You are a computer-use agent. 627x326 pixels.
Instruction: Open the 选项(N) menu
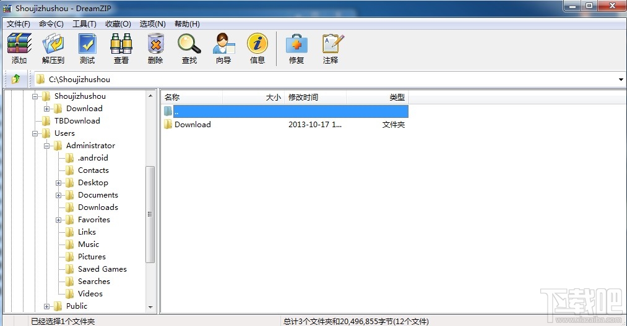pos(152,24)
